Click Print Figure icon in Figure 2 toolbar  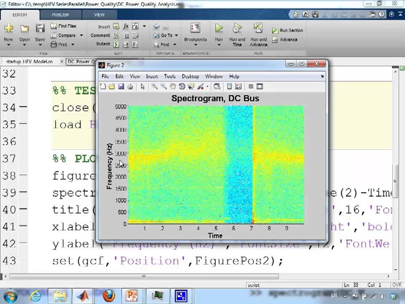click(x=130, y=87)
